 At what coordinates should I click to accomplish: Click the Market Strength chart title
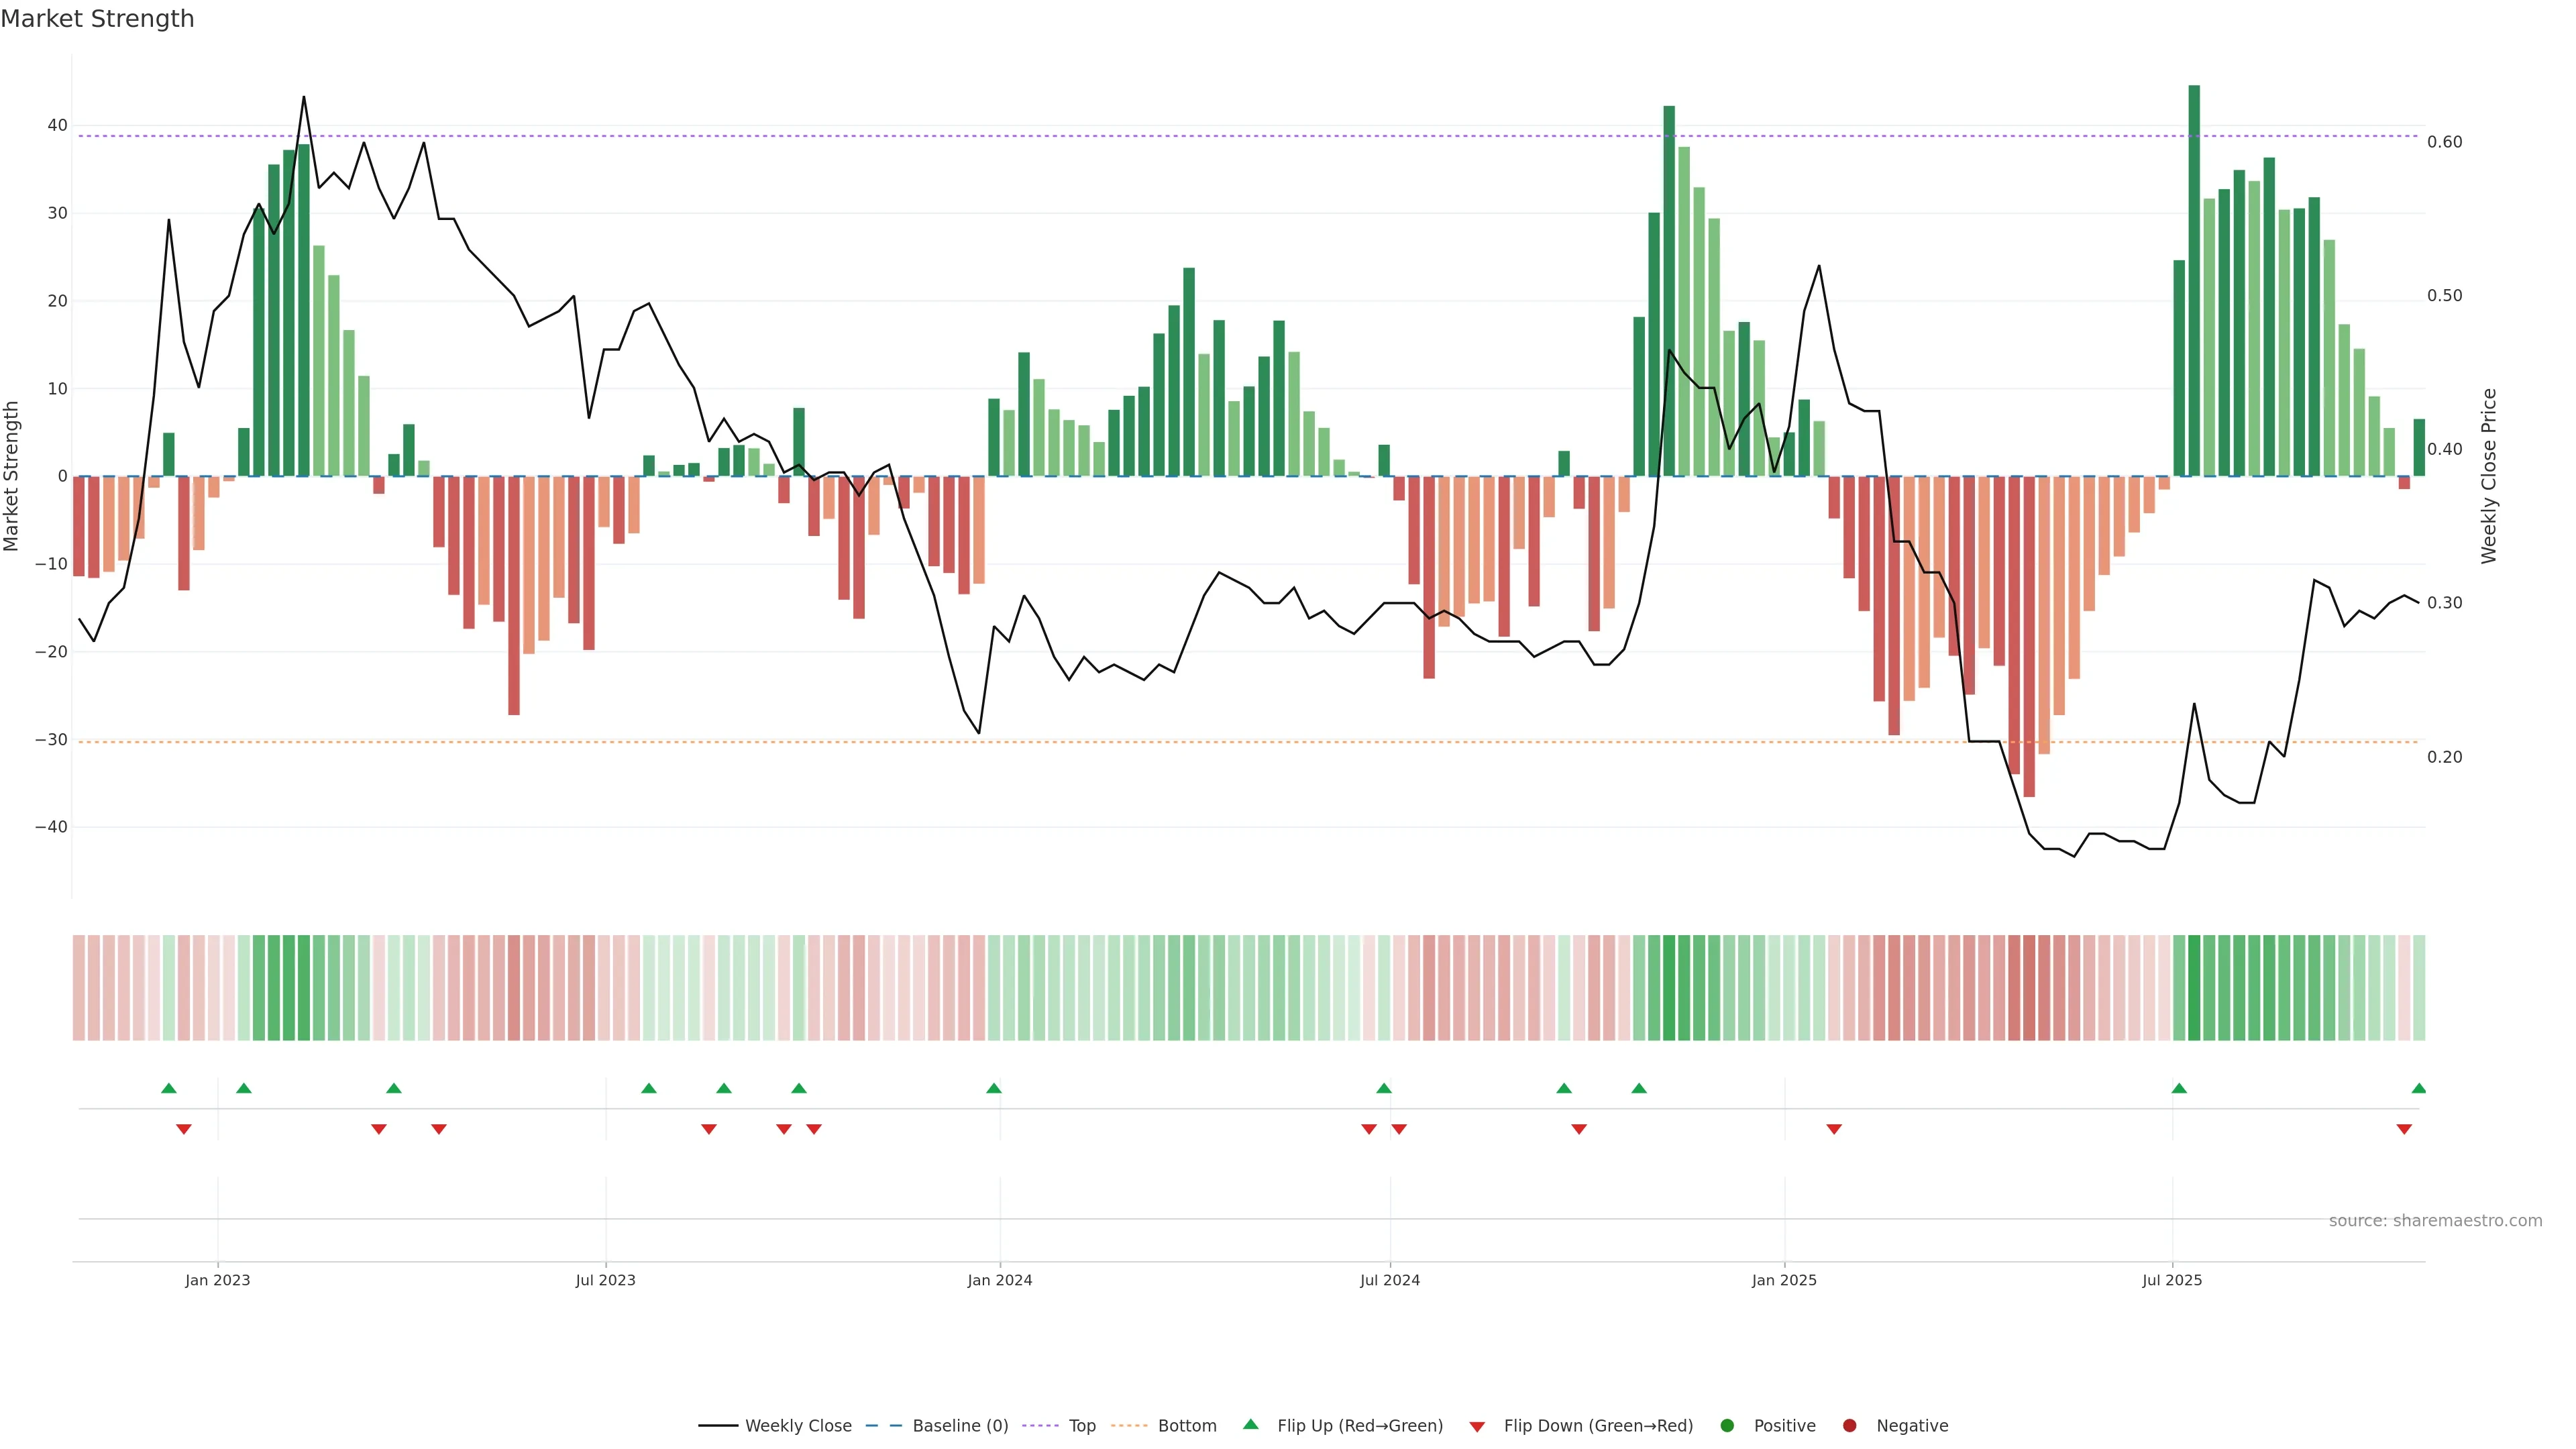coord(97,19)
